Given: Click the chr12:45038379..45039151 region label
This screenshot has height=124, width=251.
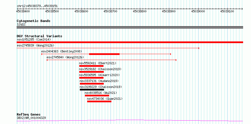Looking at the screenshot, I should click(x=37, y=6).
